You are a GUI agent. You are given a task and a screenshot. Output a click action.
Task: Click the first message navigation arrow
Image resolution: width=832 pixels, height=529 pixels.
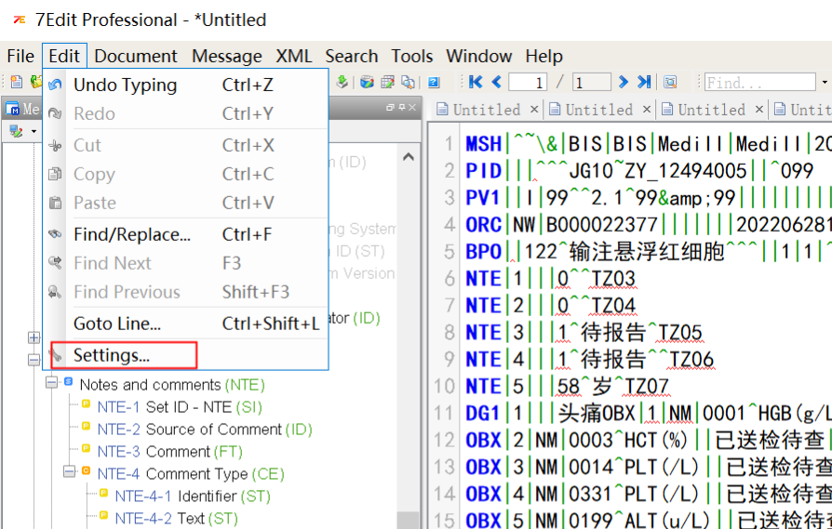[x=476, y=83]
